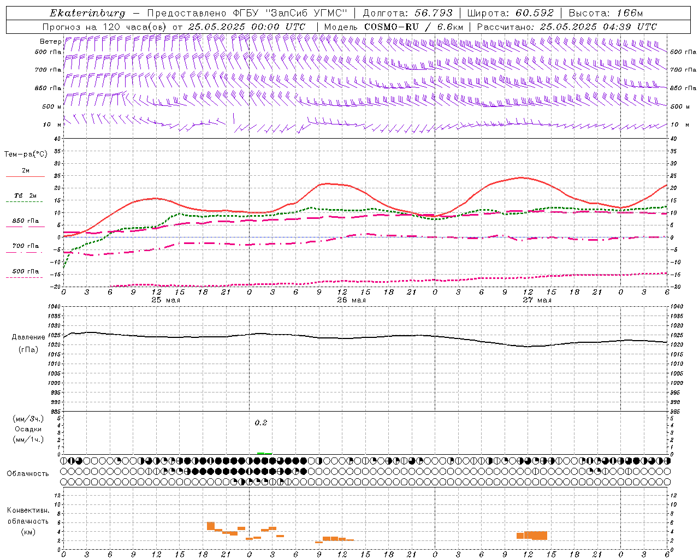The height and width of the screenshot is (559, 699).
Task: Click the "26 мая" date label
Action: 351,300
